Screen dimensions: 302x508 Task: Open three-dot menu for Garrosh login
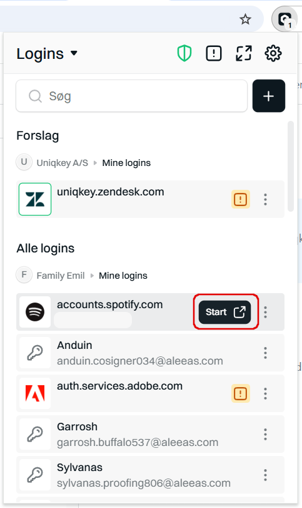(x=266, y=435)
